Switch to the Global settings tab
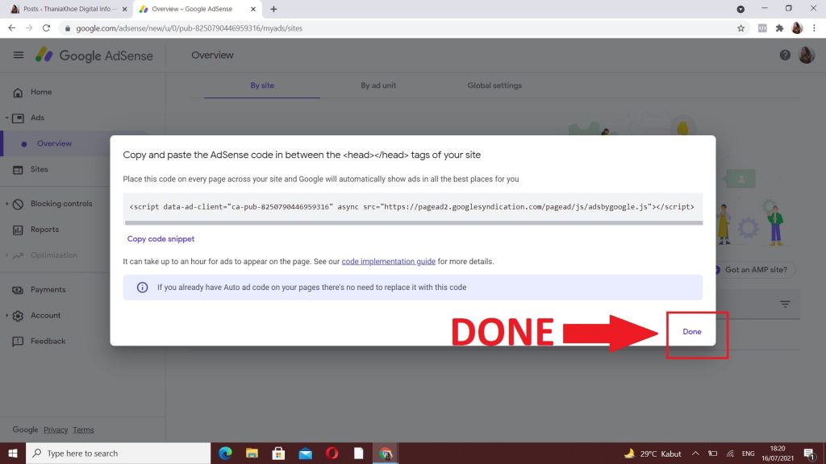Screen dimensions: 826x464 coord(494,85)
